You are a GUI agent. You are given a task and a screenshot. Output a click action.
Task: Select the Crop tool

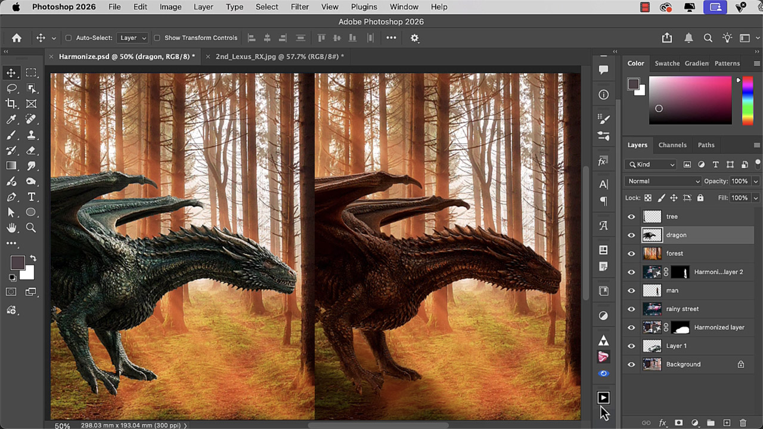pyautogui.click(x=11, y=104)
